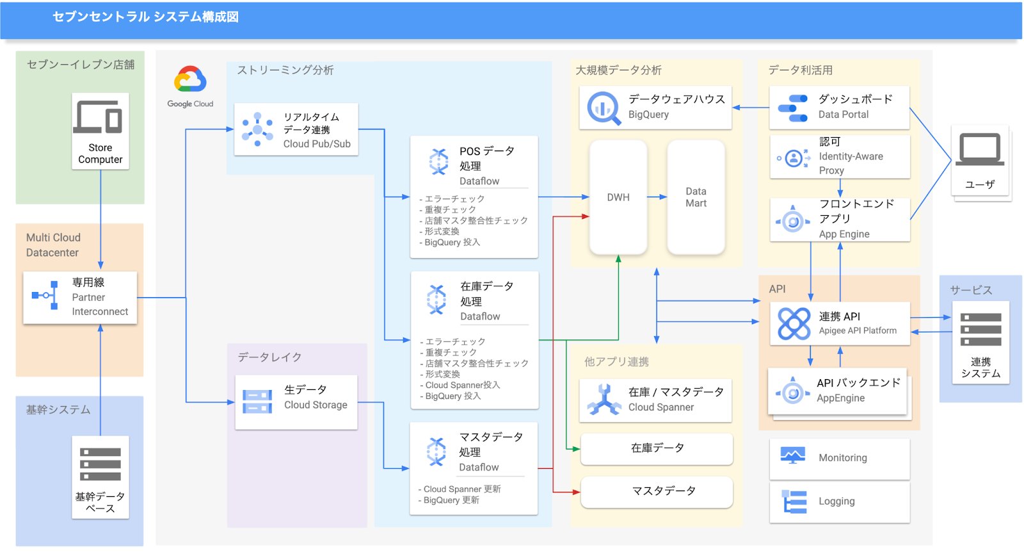Select the DWH box
The image size is (1024, 552).
click(618, 197)
